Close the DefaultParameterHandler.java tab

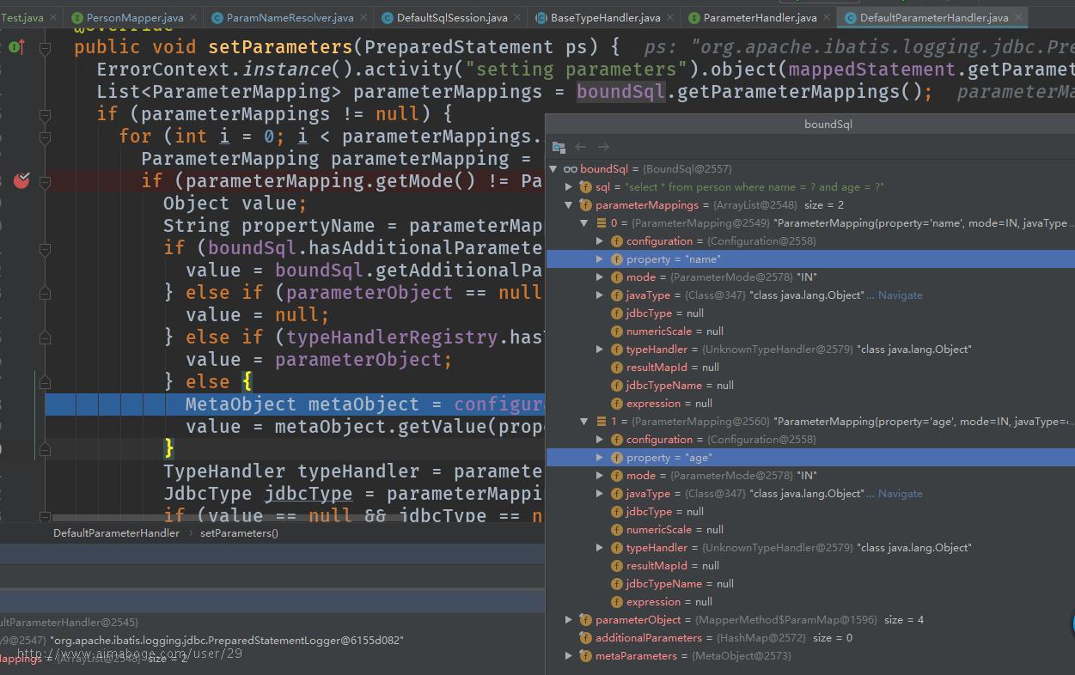1017,17
